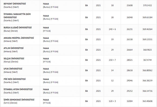Click Selçuk Üniversitesi university name
157x107 pixels.
14,58
